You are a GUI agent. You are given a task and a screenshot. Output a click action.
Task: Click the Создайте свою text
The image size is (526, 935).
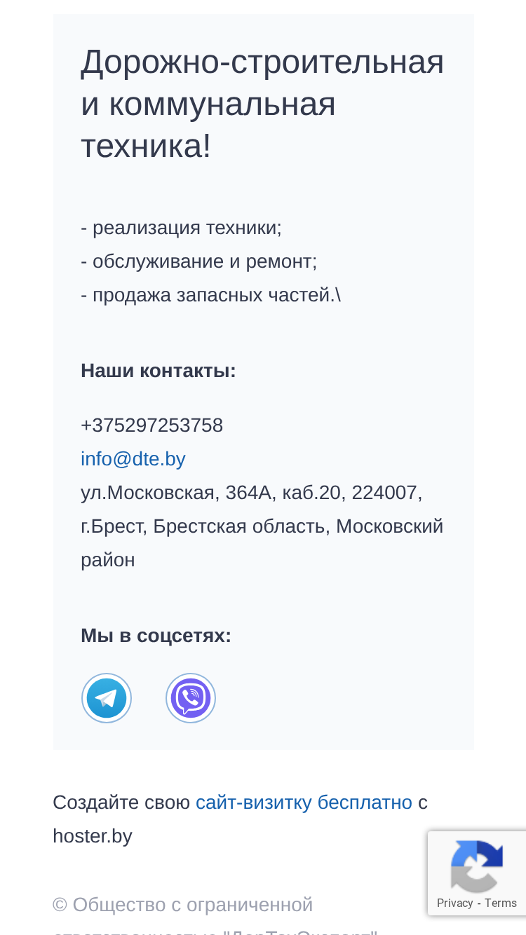tap(121, 803)
